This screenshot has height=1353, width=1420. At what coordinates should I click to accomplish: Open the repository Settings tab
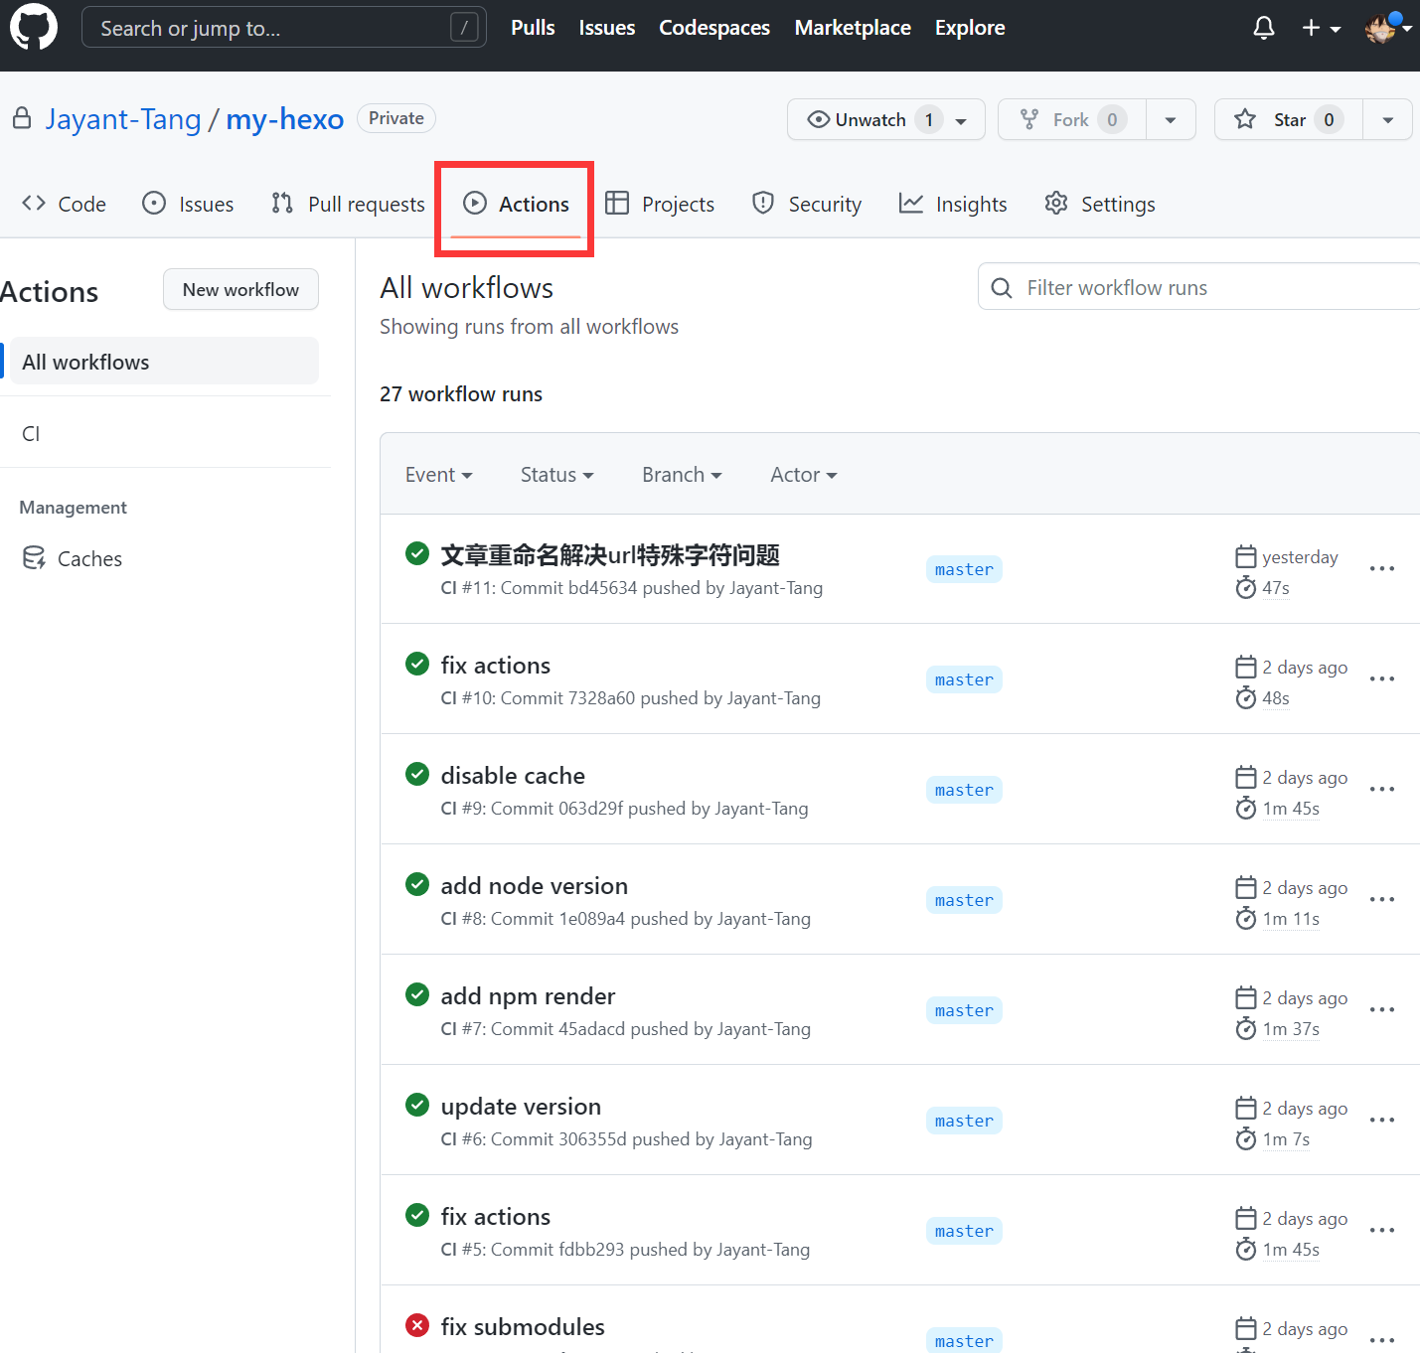point(1100,204)
